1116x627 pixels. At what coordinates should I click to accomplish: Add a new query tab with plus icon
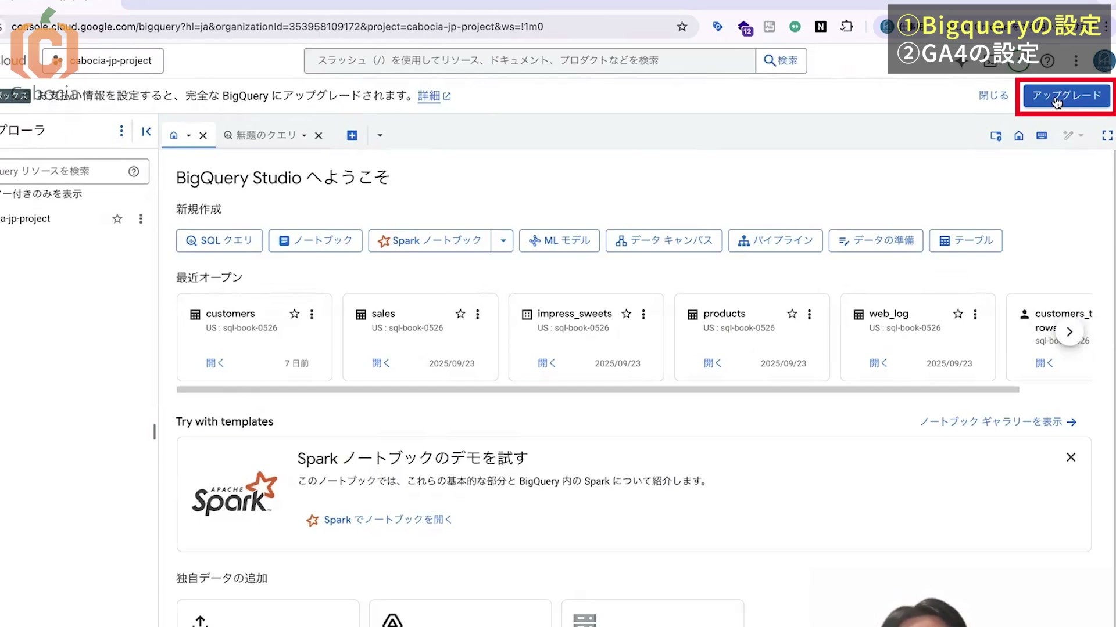[352, 135]
